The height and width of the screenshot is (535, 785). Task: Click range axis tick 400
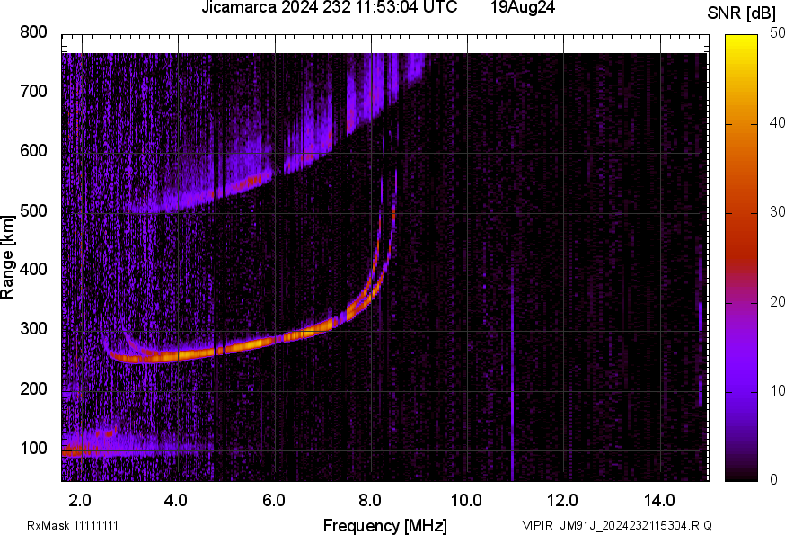[33, 270]
